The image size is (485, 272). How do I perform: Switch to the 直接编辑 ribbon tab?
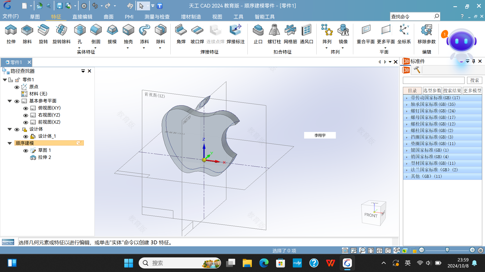click(82, 17)
